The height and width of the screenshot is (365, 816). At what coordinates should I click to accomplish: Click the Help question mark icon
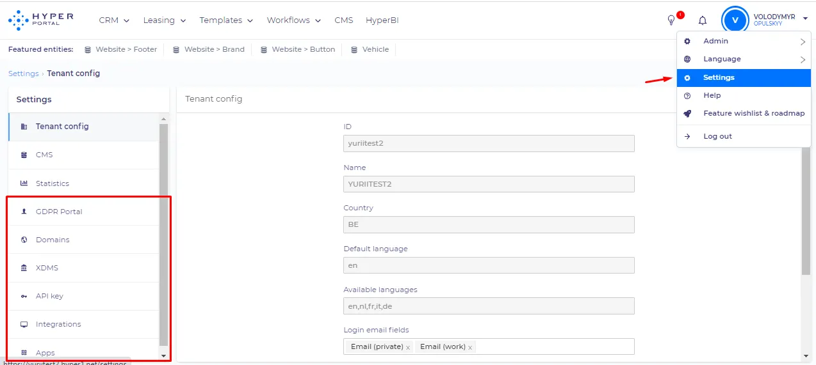(x=687, y=95)
